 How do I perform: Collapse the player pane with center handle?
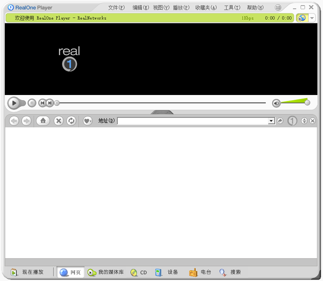point(162,112)
